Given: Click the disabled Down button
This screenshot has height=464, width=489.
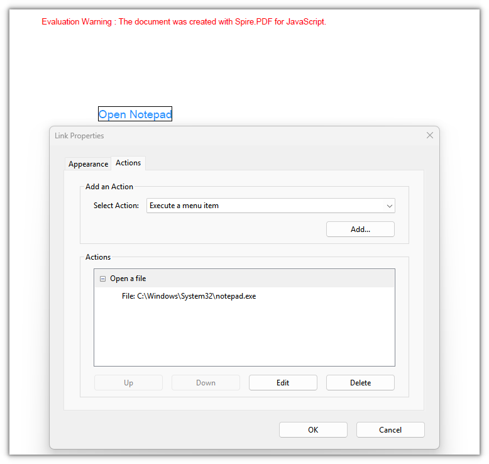Looking at the screenshot, I should (x=206, y=382).
